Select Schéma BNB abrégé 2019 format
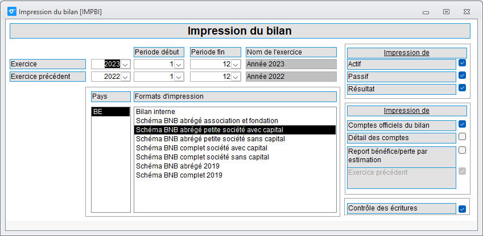This screenshot has width=483, height=236. coord(177,166)
